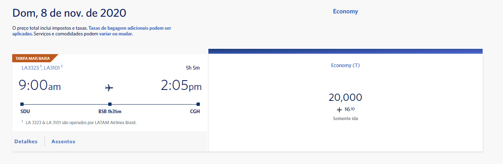Click the Economy column header
This screenshot has height=164, width=503.
tap(346, 11)
